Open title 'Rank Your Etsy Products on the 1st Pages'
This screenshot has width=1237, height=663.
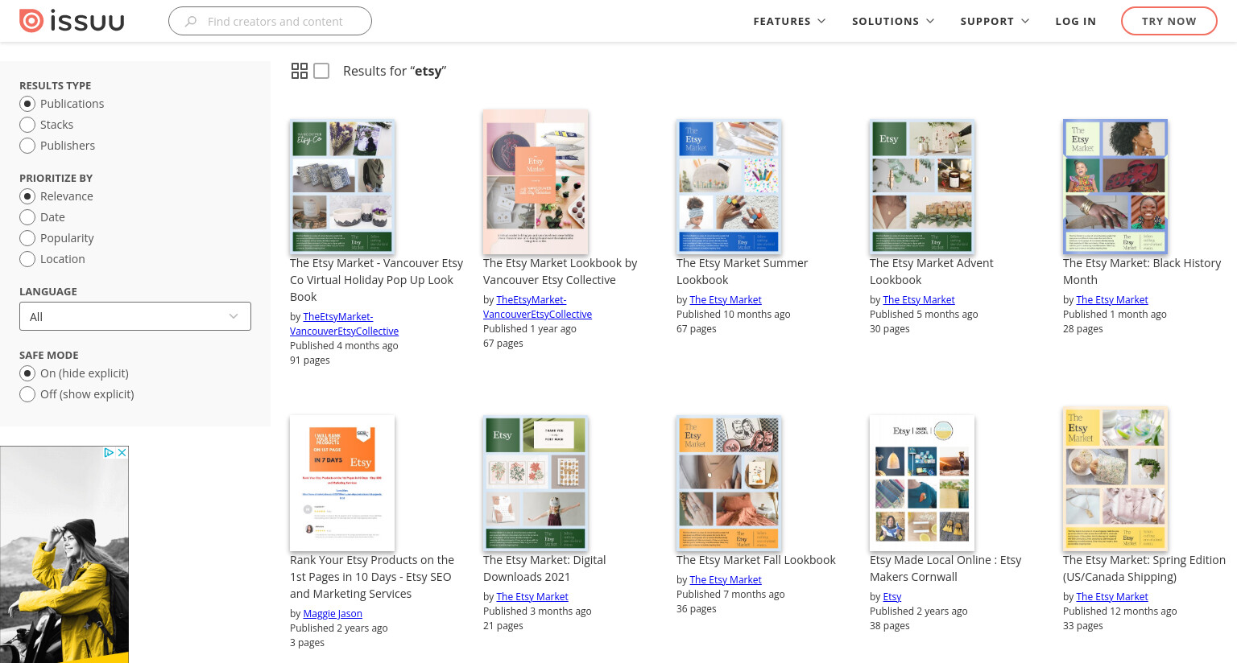pyautogui.click(x=372, y=577)
